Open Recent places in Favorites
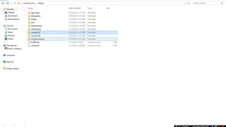226x127 pixels. pyautogui.click(x=13, y=19)
